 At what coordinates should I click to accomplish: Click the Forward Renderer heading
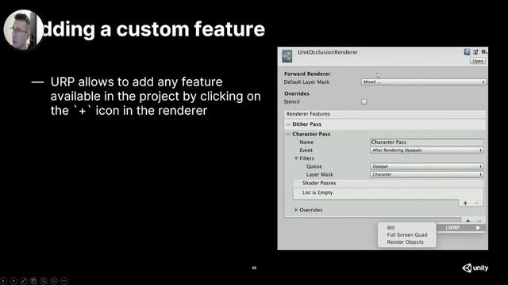click(307, 74)
